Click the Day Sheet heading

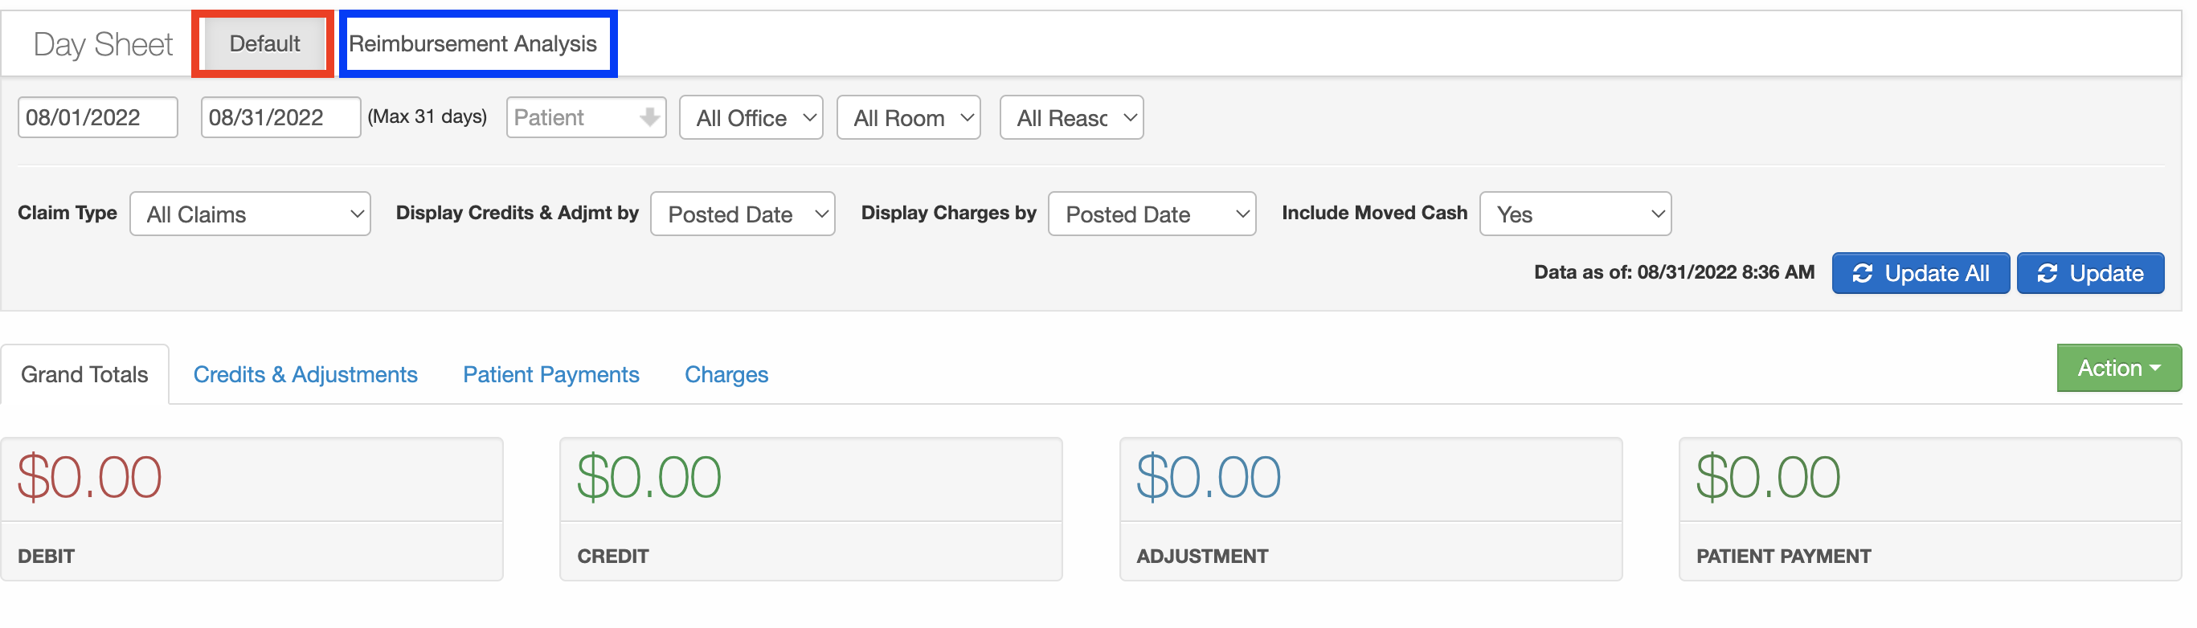pyautogui.click(x=102, y=44)
